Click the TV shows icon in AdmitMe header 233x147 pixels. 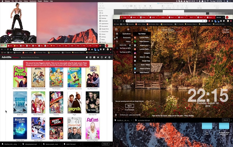pos(94,57)
